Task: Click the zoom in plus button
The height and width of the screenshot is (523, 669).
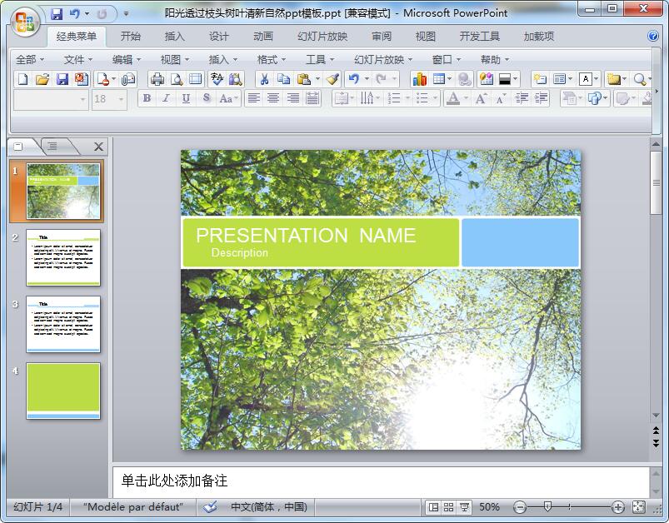Action: (x=618, y=507)
